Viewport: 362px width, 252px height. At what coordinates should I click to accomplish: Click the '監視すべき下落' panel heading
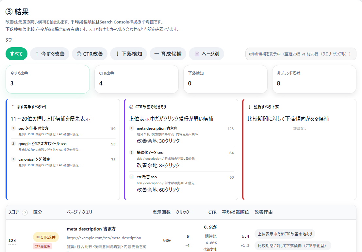coord(266,107)
